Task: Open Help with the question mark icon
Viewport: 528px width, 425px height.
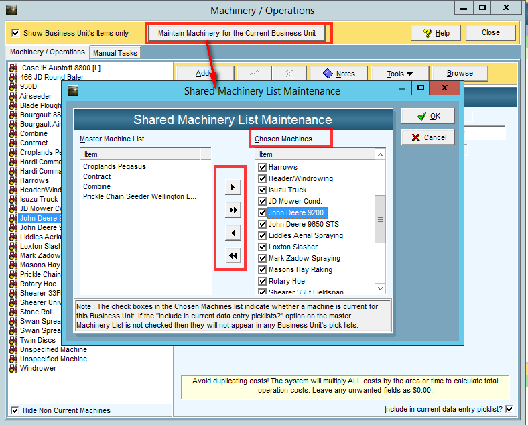Action: click(x=435, y=33)
